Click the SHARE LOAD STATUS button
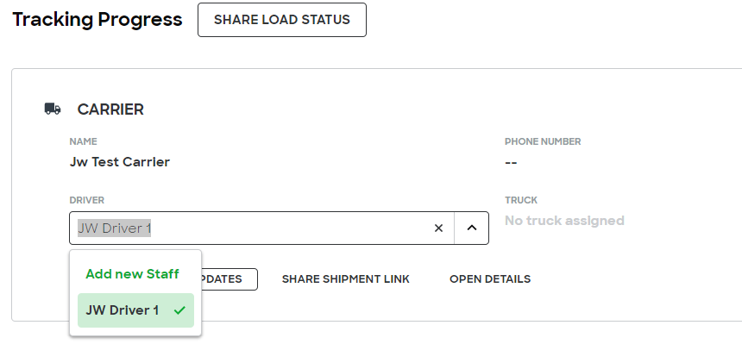This screenshot has height=344, width=742. click(281, 20)
